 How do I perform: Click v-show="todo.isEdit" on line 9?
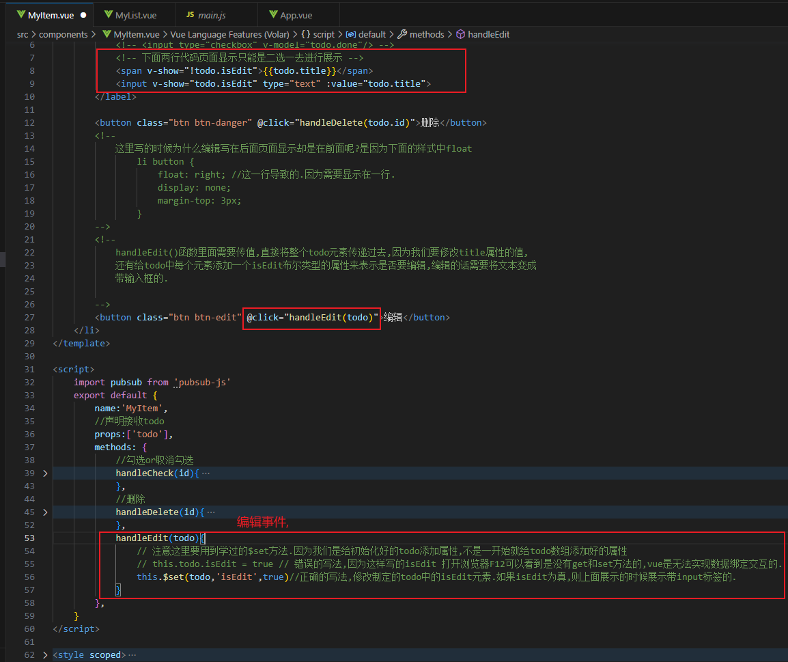(205, 84)
